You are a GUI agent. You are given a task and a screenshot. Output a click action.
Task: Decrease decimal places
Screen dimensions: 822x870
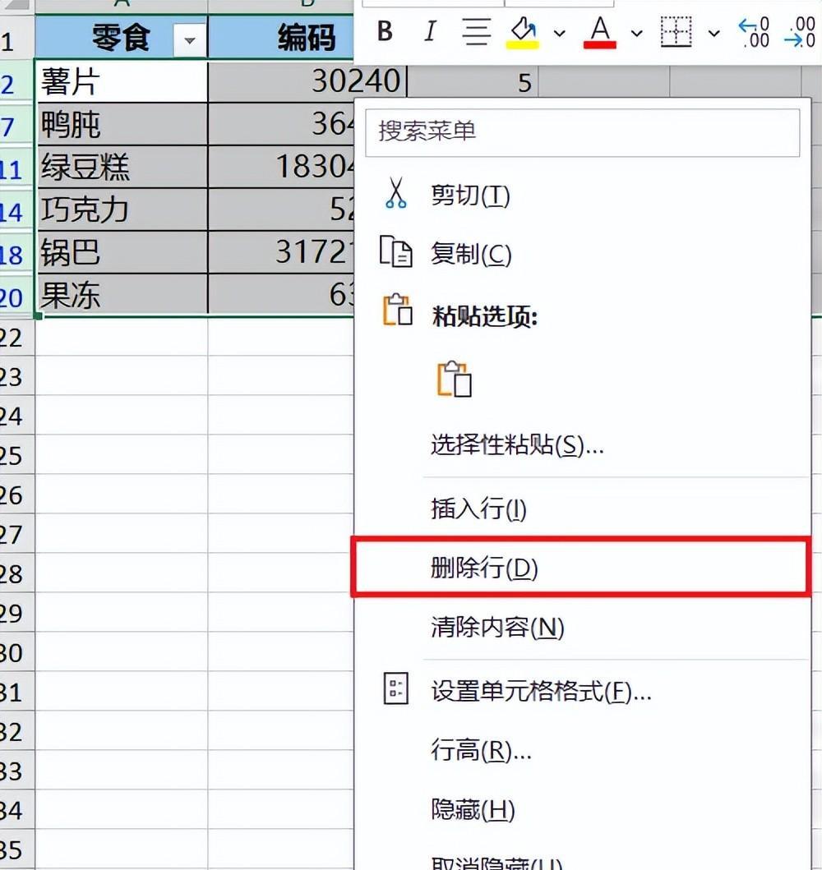pos(801,32)
